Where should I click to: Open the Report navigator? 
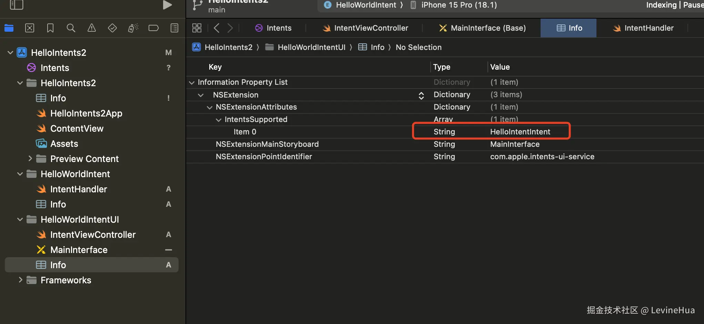point(174,28)
